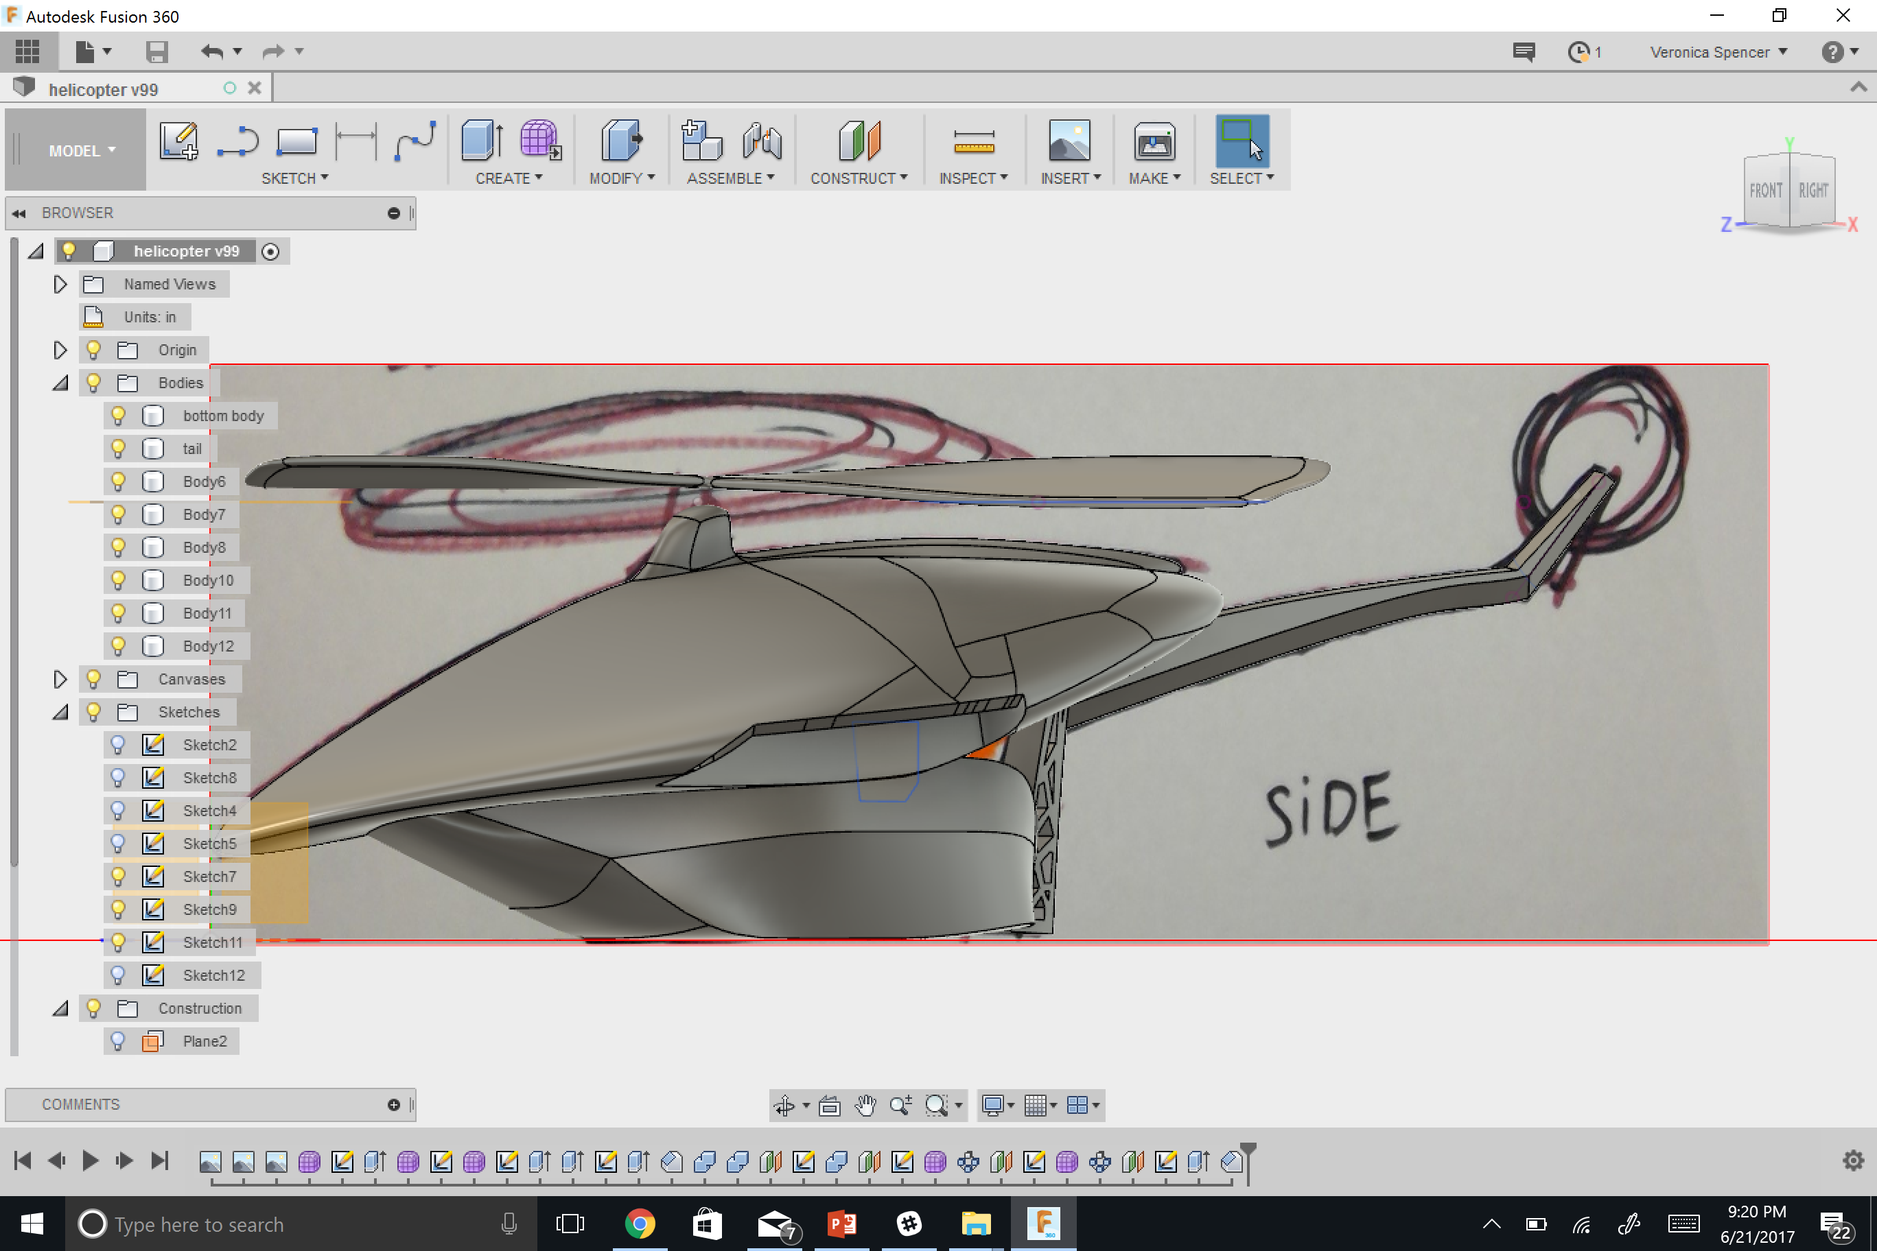Click the Joint assemble icon
The image size is (1877, 1251).
(762, 141)
